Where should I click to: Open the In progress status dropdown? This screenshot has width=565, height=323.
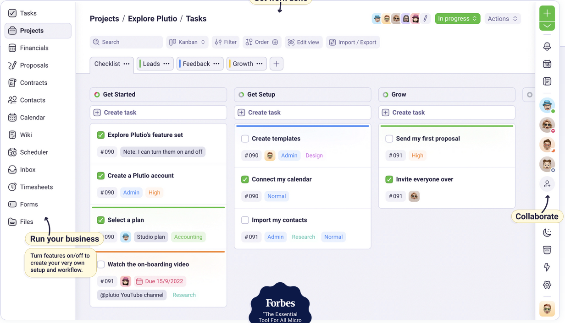point(457,19)
